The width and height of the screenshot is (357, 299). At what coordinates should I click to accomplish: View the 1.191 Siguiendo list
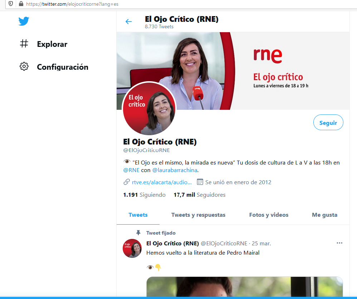coord(145,195)
